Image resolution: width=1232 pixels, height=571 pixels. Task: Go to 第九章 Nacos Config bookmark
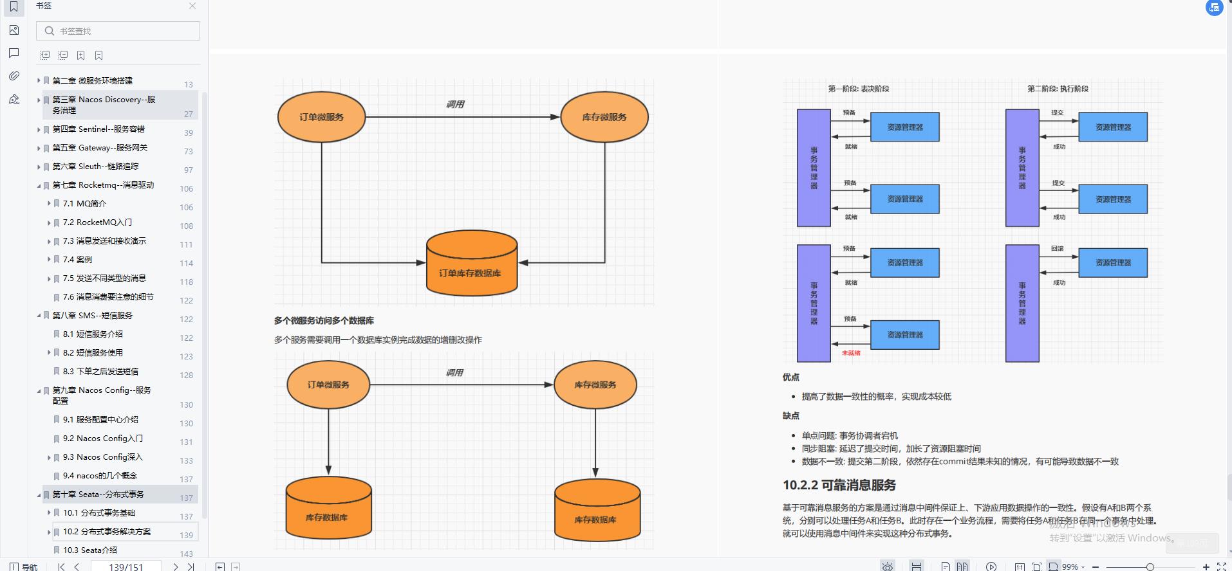[102, 395]
